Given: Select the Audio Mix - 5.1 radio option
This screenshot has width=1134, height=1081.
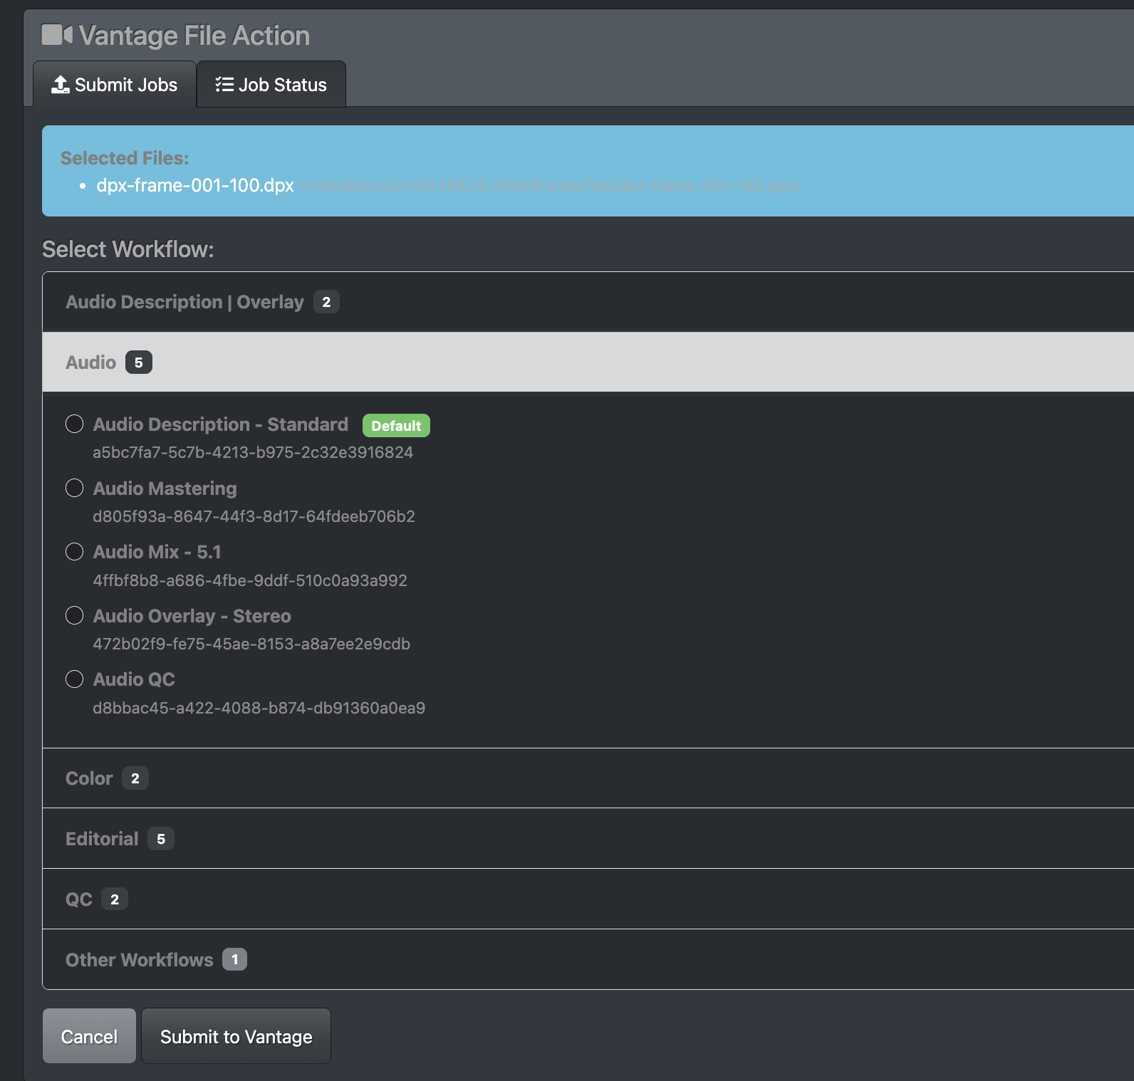Looking at the screenshot, I should pos(75,552).
